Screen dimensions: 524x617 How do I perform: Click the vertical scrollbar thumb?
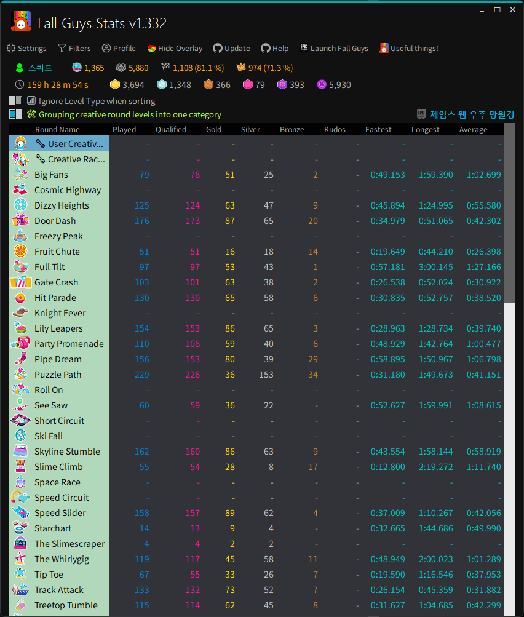tap(509, 213)
